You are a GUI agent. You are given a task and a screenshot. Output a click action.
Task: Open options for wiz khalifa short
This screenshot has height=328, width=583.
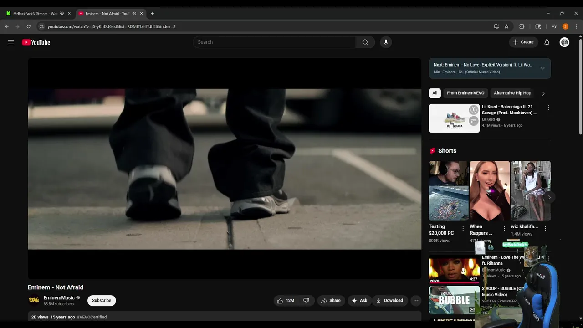pyautogui.click(x=545, y=229)
